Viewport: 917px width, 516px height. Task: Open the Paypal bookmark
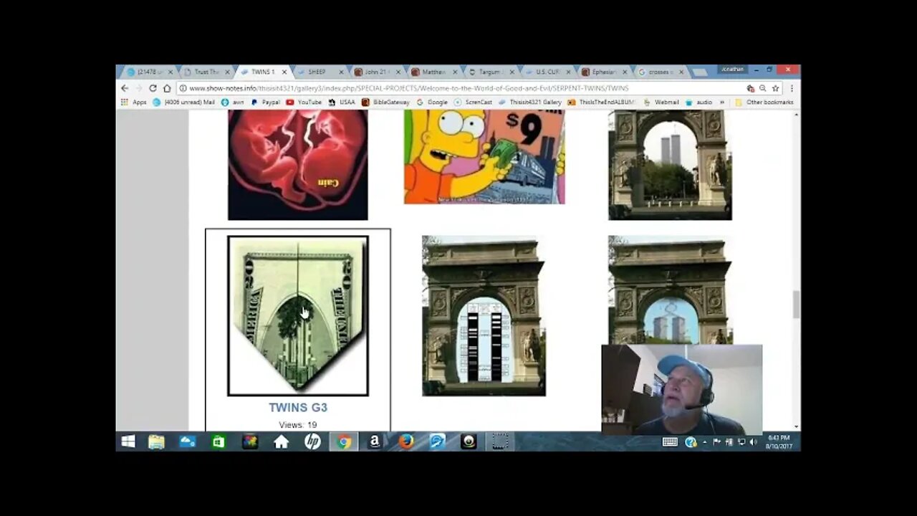[265, 102]
